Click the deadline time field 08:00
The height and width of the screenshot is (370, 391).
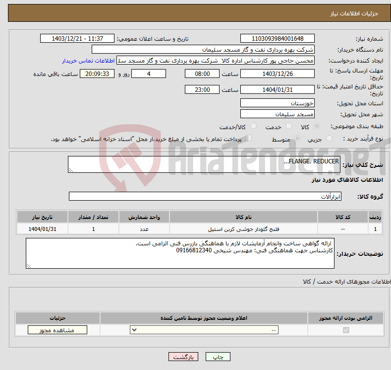pyautogui.click(x=202, y=74)
